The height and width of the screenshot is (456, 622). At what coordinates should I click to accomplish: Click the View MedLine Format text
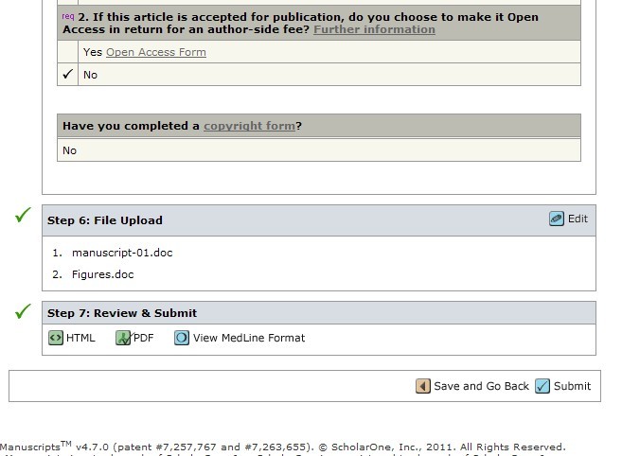249,338
